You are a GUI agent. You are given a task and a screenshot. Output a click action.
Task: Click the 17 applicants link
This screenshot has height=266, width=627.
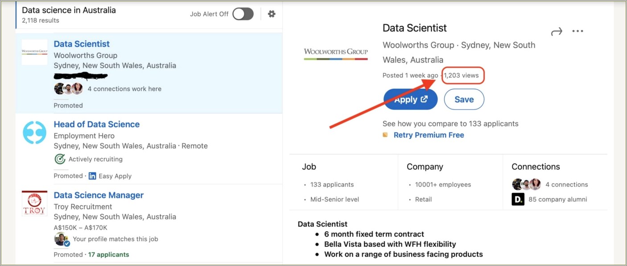tap(108, 254)
